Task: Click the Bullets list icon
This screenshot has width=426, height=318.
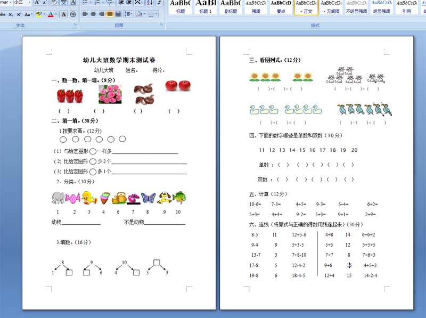Action: coord(85,3)
